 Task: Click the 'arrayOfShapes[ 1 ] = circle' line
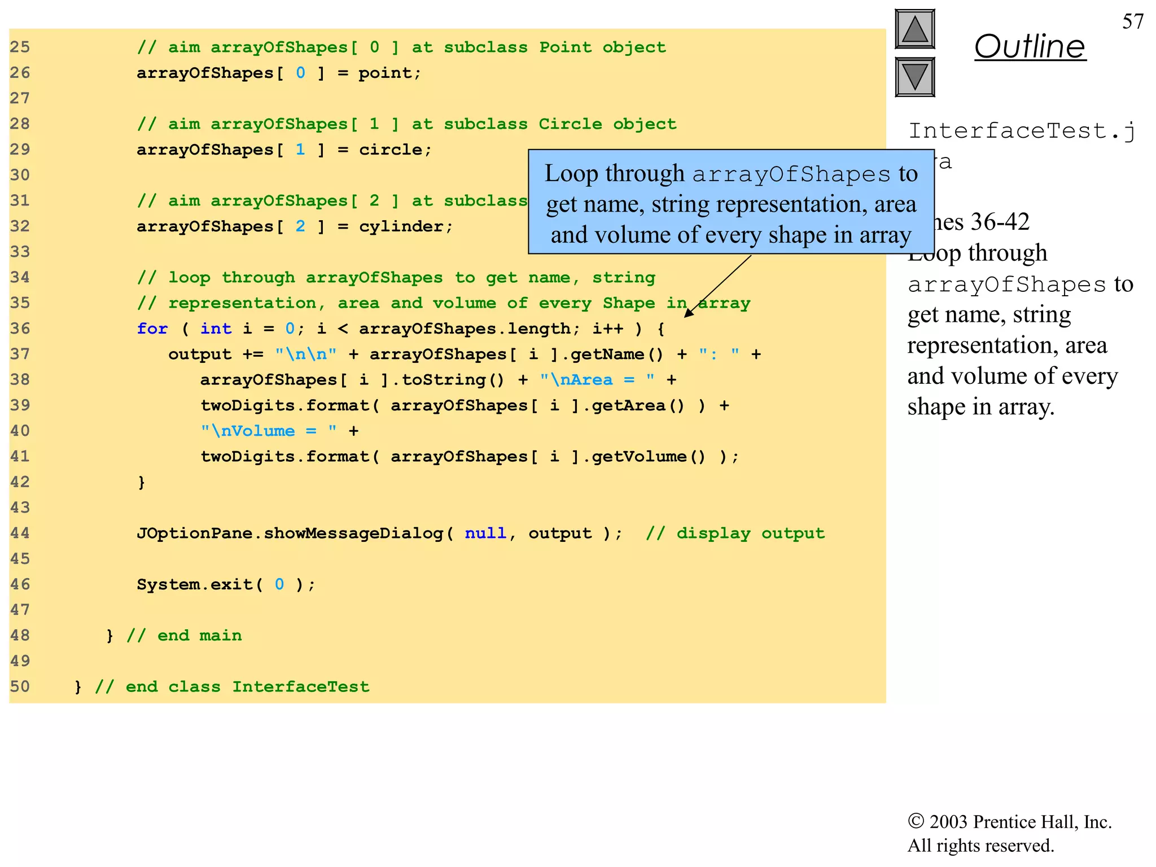pos(284,150)
